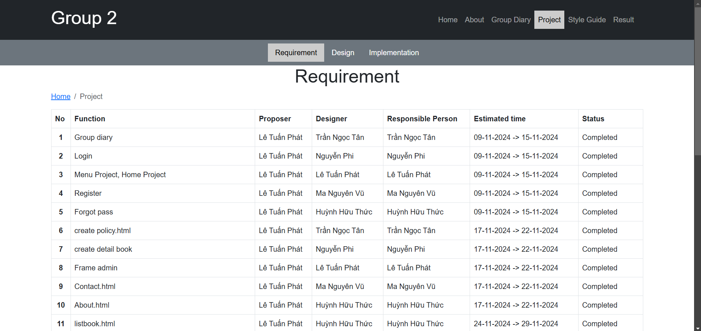
Task: Go to the About page
Action: click(x=474, y=20)
